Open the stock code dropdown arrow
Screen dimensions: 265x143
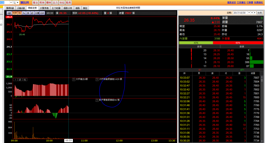click(11, 3)
